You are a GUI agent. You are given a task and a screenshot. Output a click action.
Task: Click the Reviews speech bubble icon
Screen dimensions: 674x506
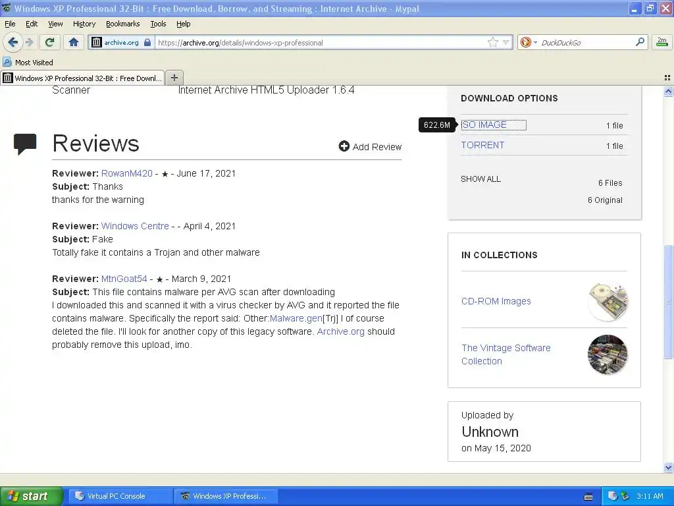pyautogui.click(x=25, y=144)
